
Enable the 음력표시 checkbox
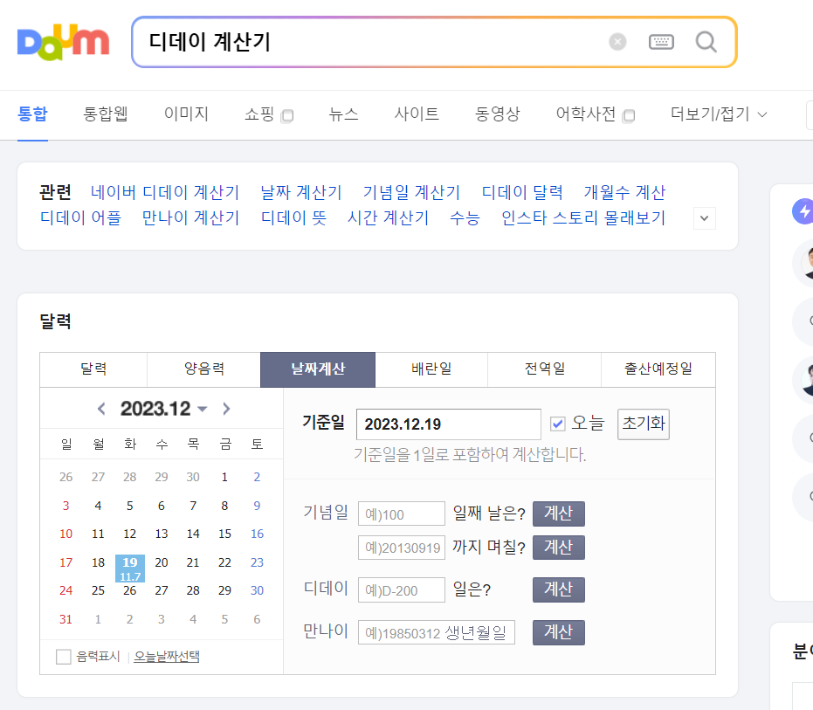click(x=63, y=655)
